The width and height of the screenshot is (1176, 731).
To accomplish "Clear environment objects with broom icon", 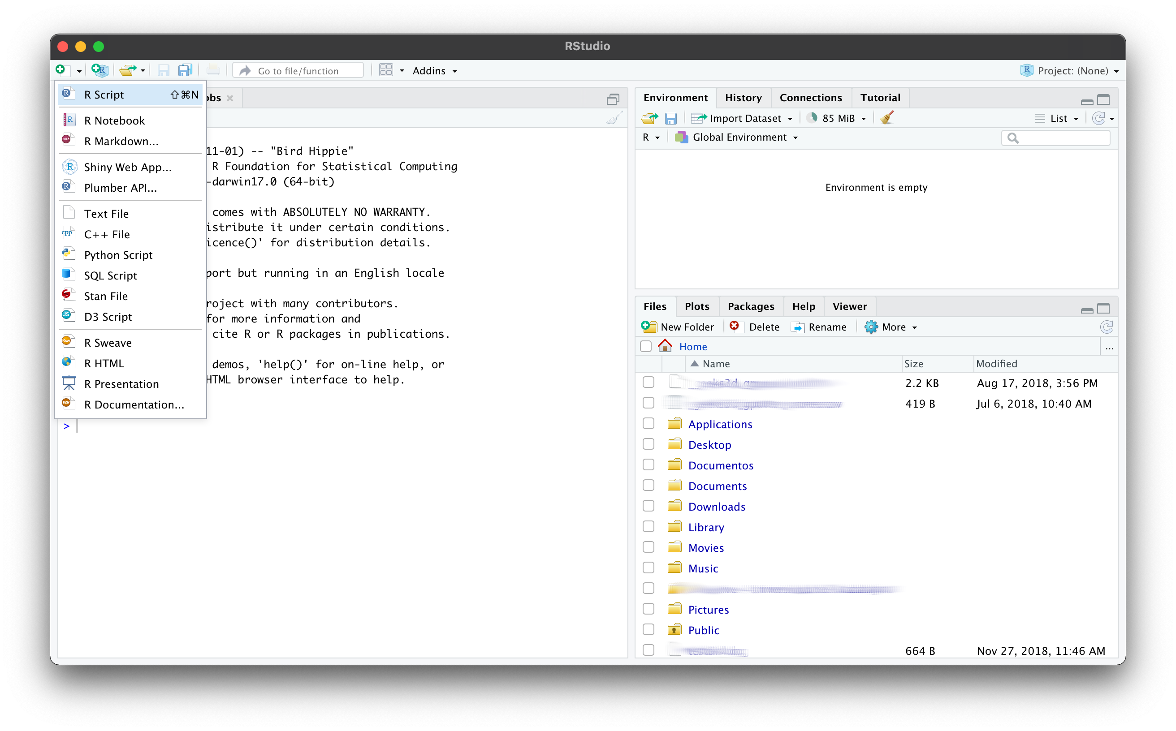I will pyautogui.click(x=887, y=118).
